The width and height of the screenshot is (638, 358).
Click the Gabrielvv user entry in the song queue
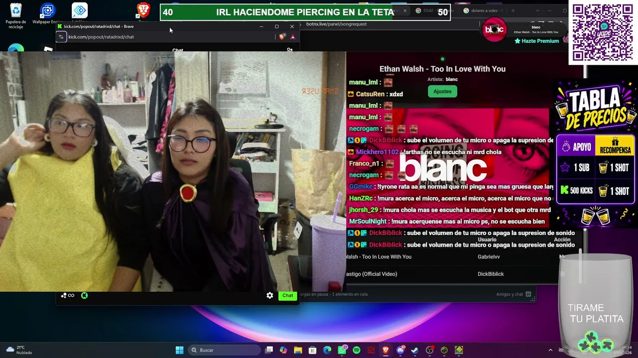[x=488, y=257]
